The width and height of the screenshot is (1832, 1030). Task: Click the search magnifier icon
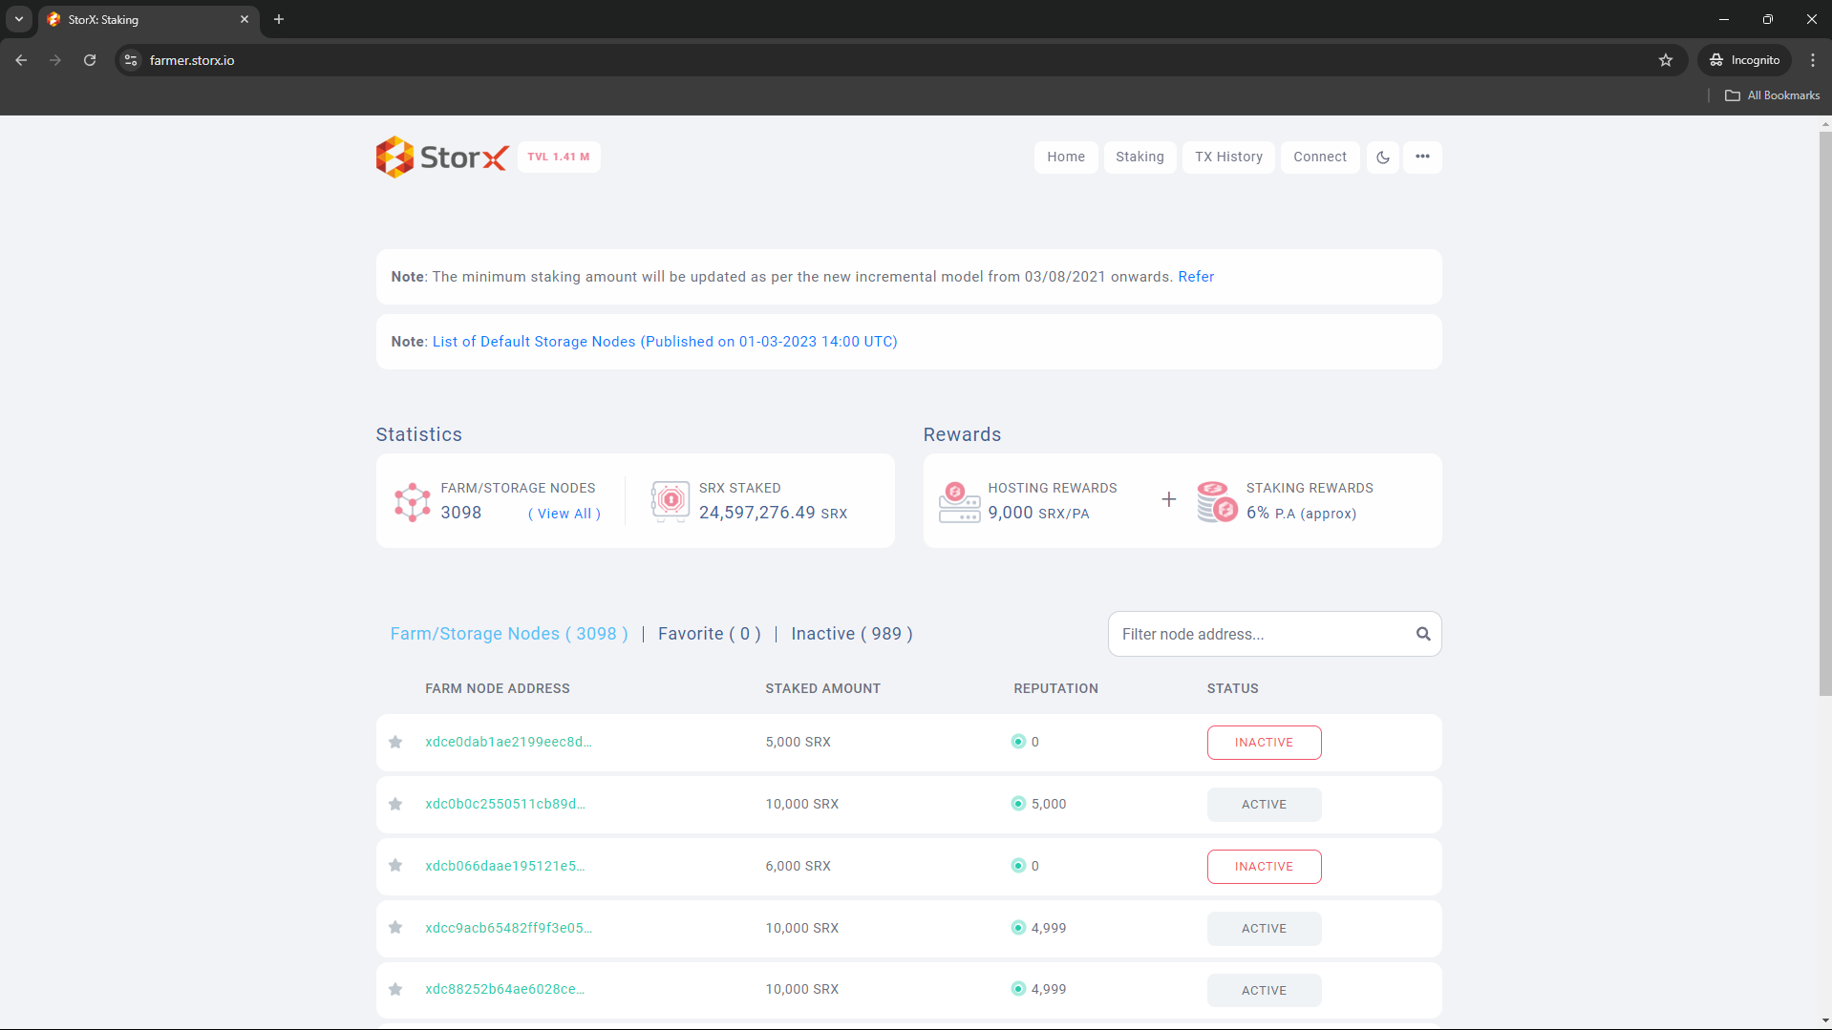tap(1423, 634)
